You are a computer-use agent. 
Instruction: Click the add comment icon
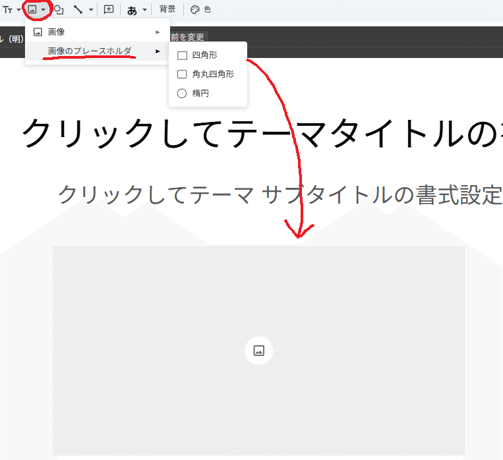click(109, 9)
